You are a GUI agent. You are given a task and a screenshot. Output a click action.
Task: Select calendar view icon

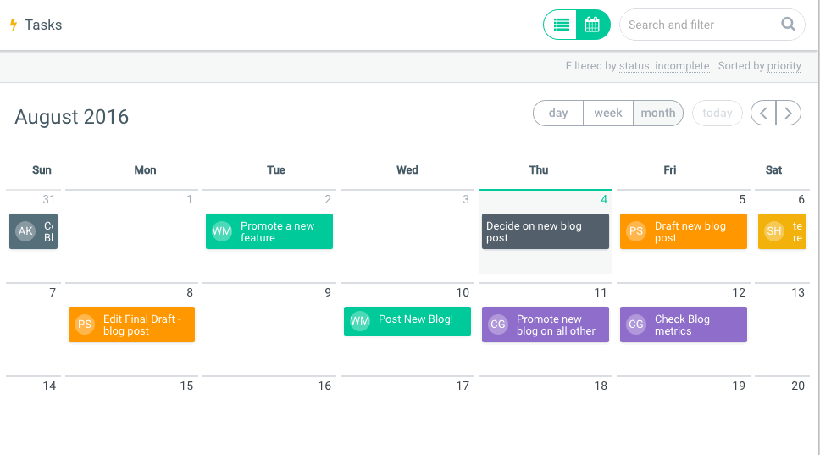pyautogui.click(x=593, y=25)
